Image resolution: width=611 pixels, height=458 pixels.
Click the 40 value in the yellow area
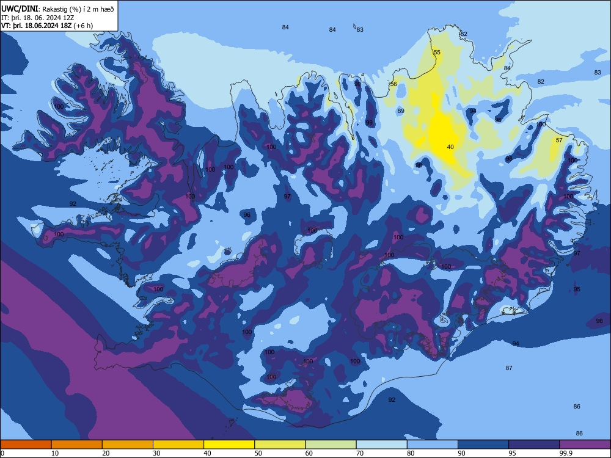pyautogui.click(x=450, y=147)
